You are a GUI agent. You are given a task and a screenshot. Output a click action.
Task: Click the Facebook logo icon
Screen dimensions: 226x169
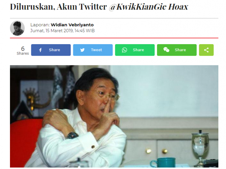(x=40, y=50)
